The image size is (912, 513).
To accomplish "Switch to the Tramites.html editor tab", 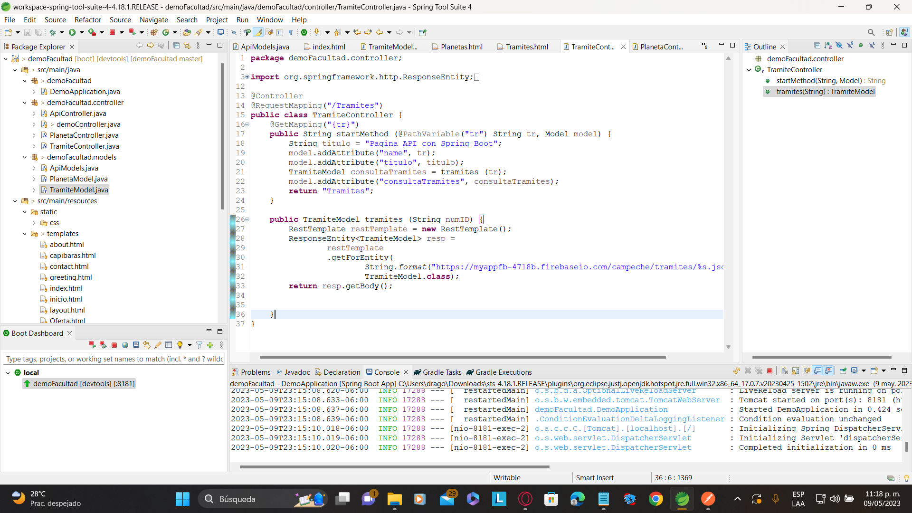I will pyautogui.click(x=527, y=47).
